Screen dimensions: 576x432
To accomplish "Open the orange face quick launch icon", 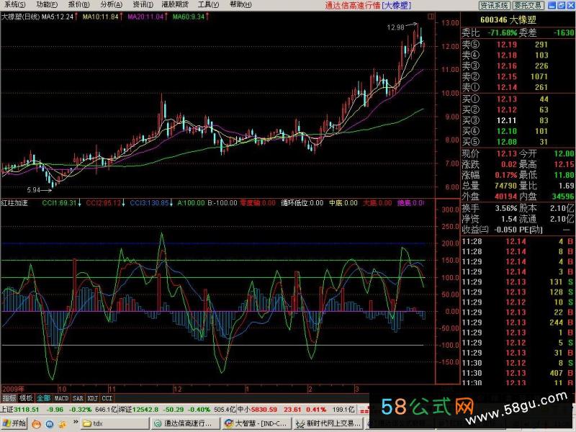I will tap(37, 424).
